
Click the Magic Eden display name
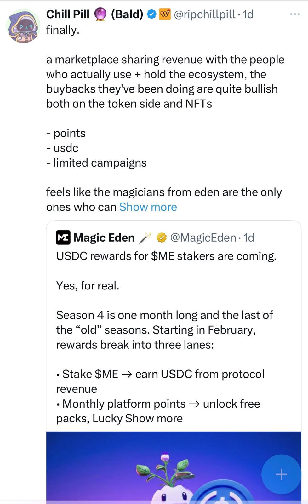(104, 238)
